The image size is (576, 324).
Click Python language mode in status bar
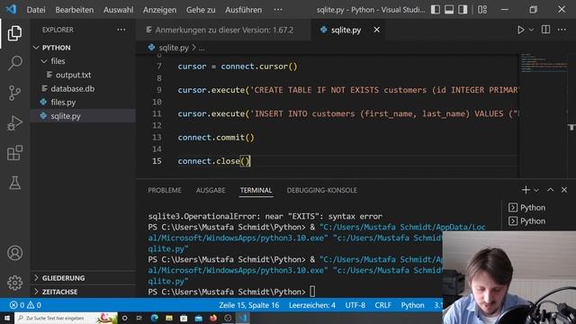pyautogui.click(x=412, y=305)
